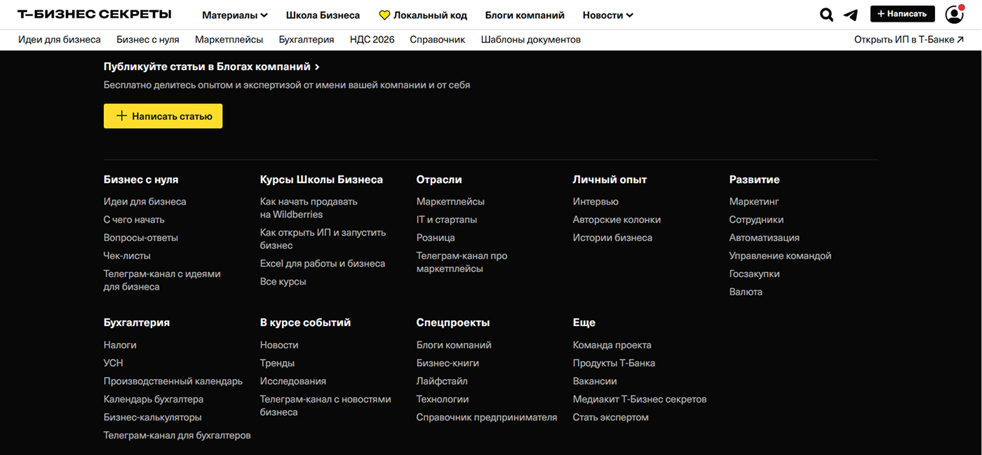This screenshot has height=455, width=982.
Task: Click the yellow heart icon by Локальный код
Action: coord(384,15)
